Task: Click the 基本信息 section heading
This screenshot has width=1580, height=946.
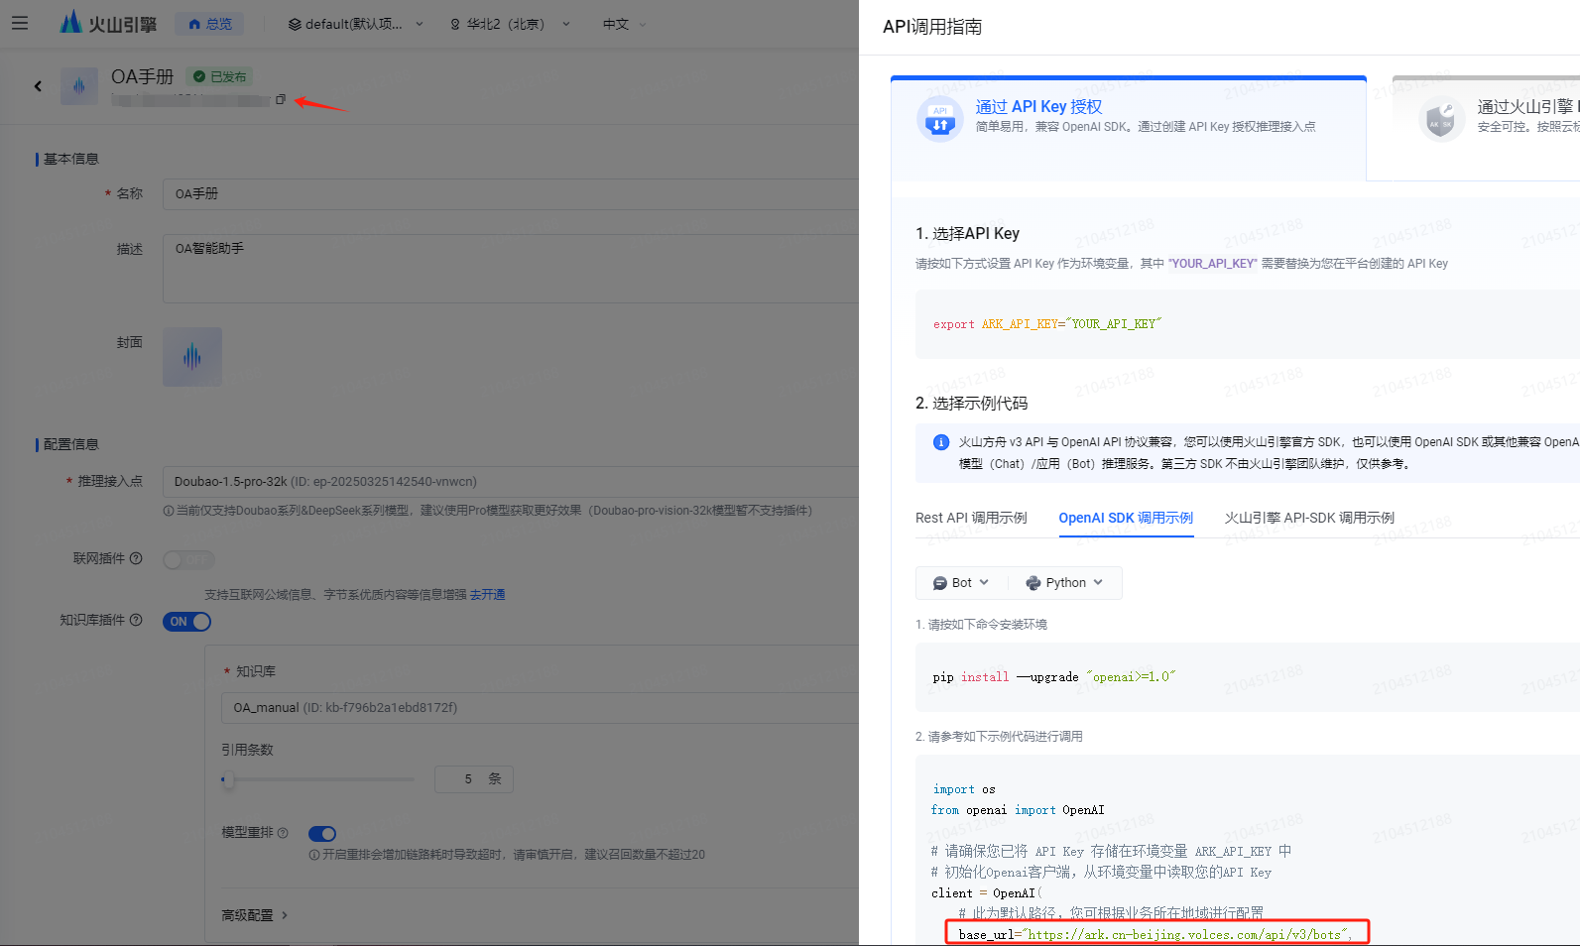Action: pyautogui.click(x=71, y=159)
